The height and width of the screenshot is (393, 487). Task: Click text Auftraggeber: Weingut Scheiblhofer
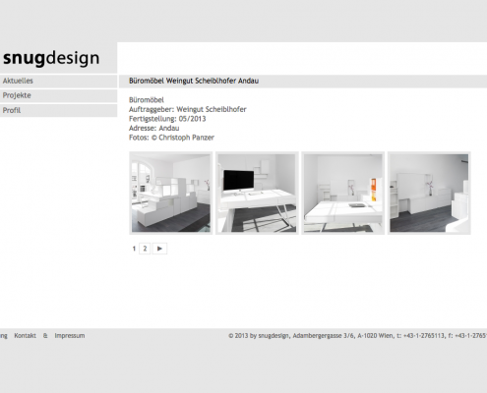(x=188, y=109)
